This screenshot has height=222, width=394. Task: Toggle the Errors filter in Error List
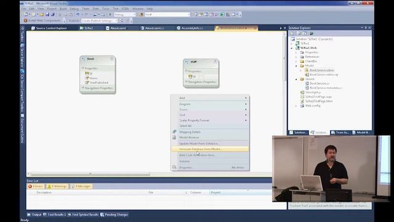[x=36, y=186]
